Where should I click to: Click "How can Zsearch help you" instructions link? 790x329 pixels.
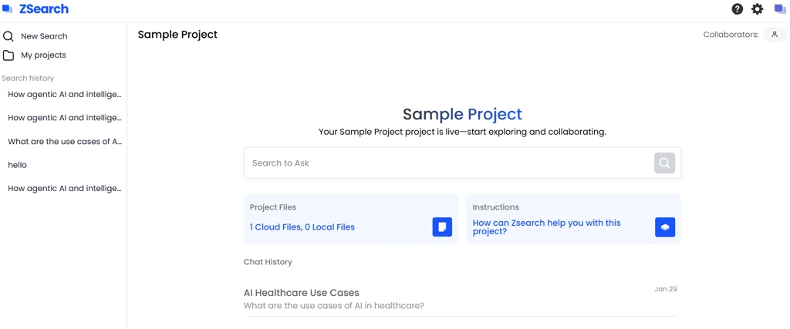coord(546,227)
